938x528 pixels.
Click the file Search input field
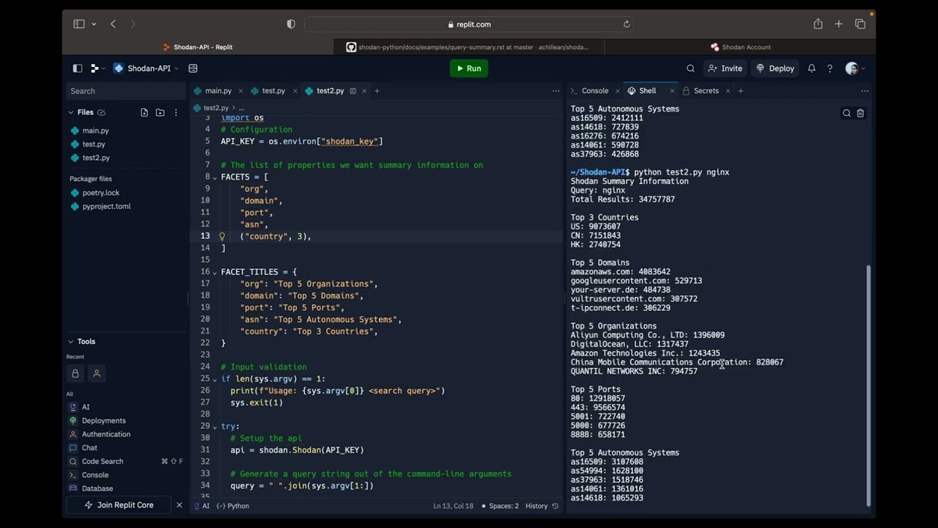(x=126, y=91)
